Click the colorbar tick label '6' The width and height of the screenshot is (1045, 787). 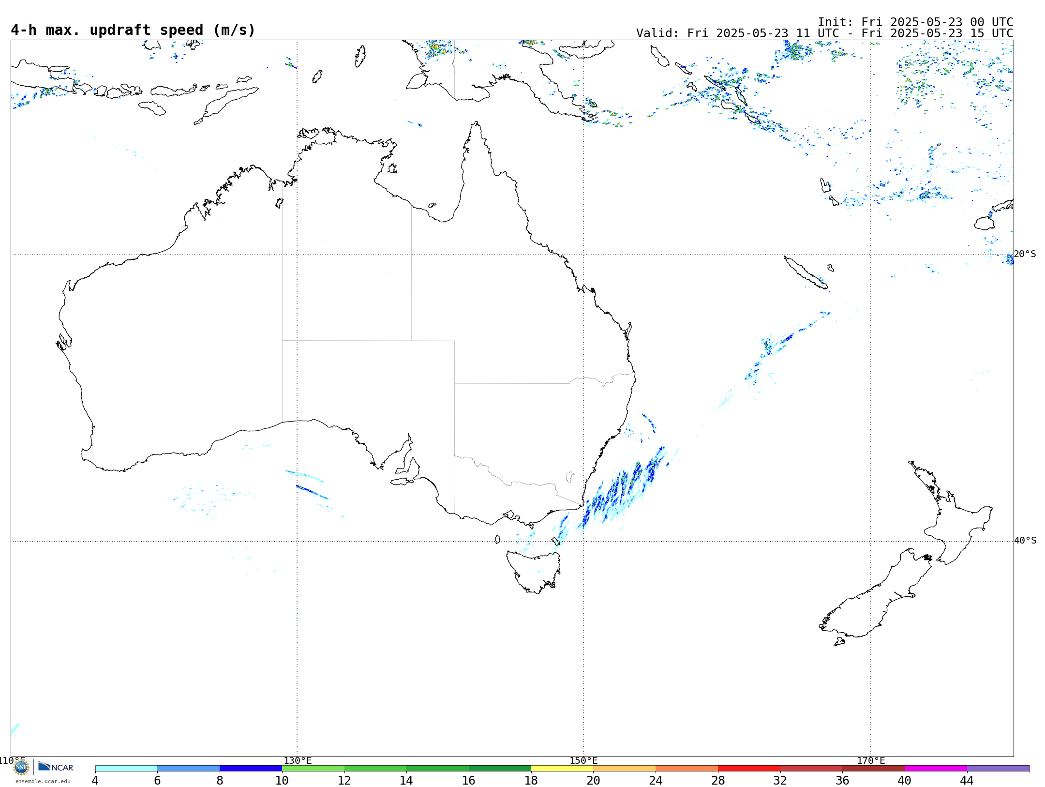(x=157, y=780)
